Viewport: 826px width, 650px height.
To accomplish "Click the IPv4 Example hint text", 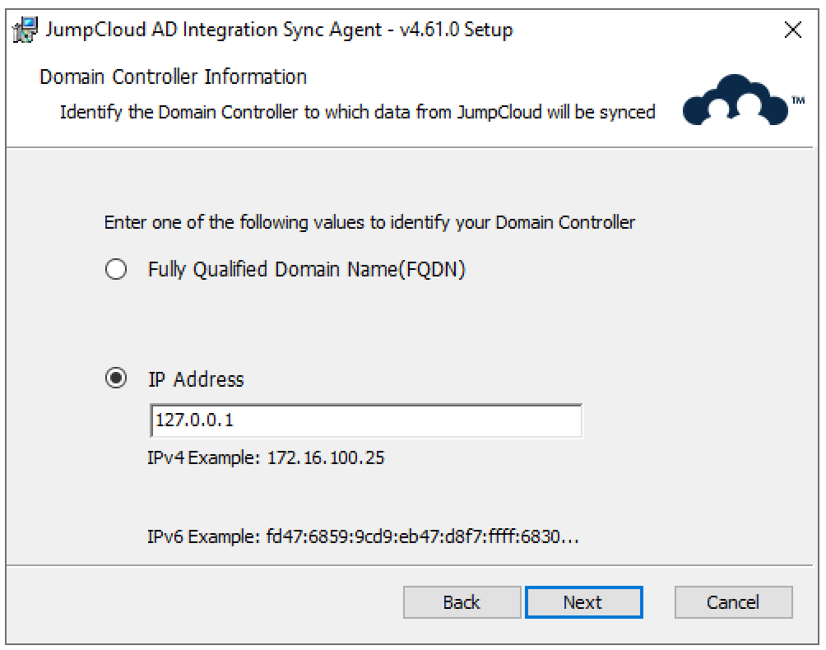I will 265,458.
